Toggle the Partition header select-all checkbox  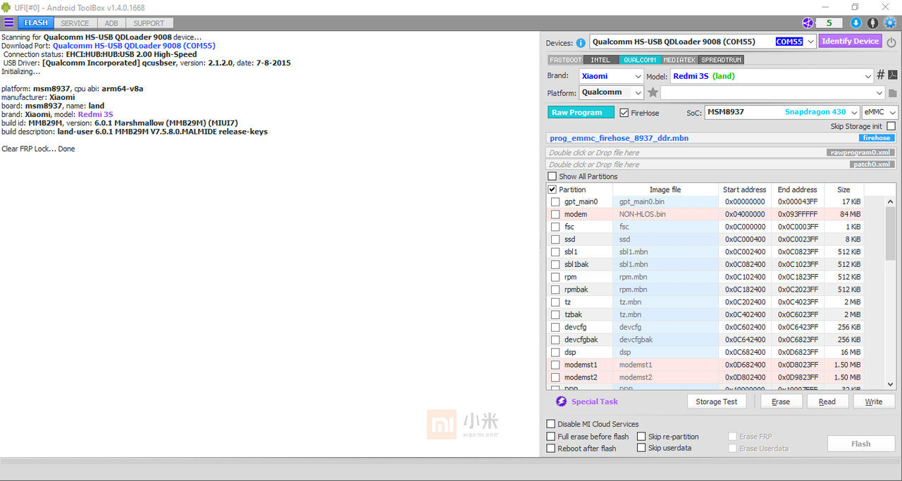pyautogui.click(x=552, y=189)
